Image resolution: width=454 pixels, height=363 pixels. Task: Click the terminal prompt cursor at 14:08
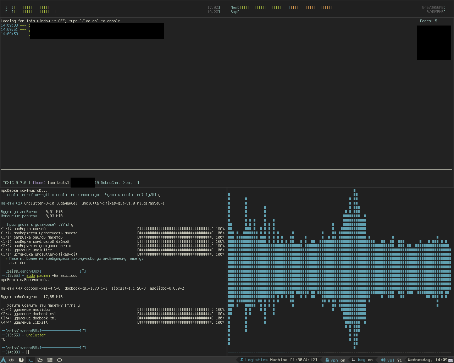click(x=28, y=352)
